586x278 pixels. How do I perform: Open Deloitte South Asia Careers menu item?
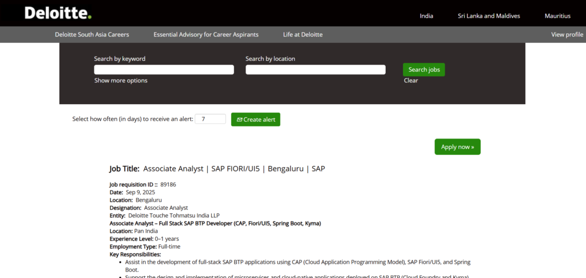(92, 34)
